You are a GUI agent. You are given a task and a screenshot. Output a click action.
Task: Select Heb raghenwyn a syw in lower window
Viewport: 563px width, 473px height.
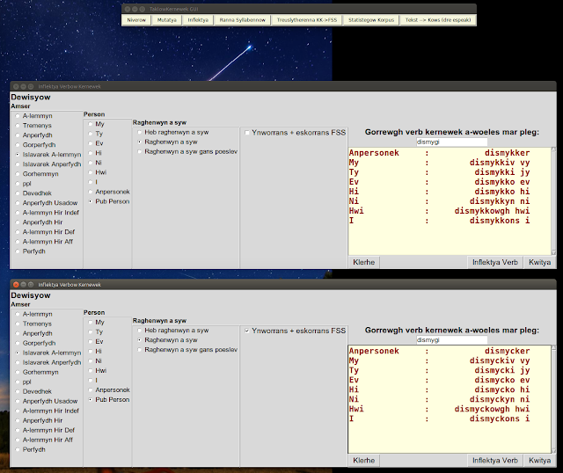click(172, 331)
